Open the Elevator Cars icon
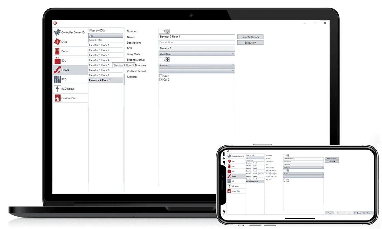Image resolution: width=382 pixels, height=229 pixels. [57, 98]
